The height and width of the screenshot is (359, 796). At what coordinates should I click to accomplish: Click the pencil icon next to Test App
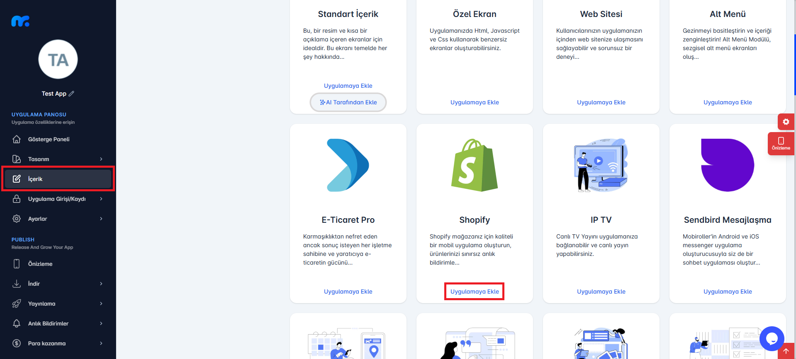pos(71,94)
